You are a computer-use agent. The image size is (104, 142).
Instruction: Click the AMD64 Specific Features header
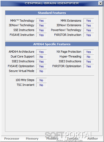[x=52, y=44]
